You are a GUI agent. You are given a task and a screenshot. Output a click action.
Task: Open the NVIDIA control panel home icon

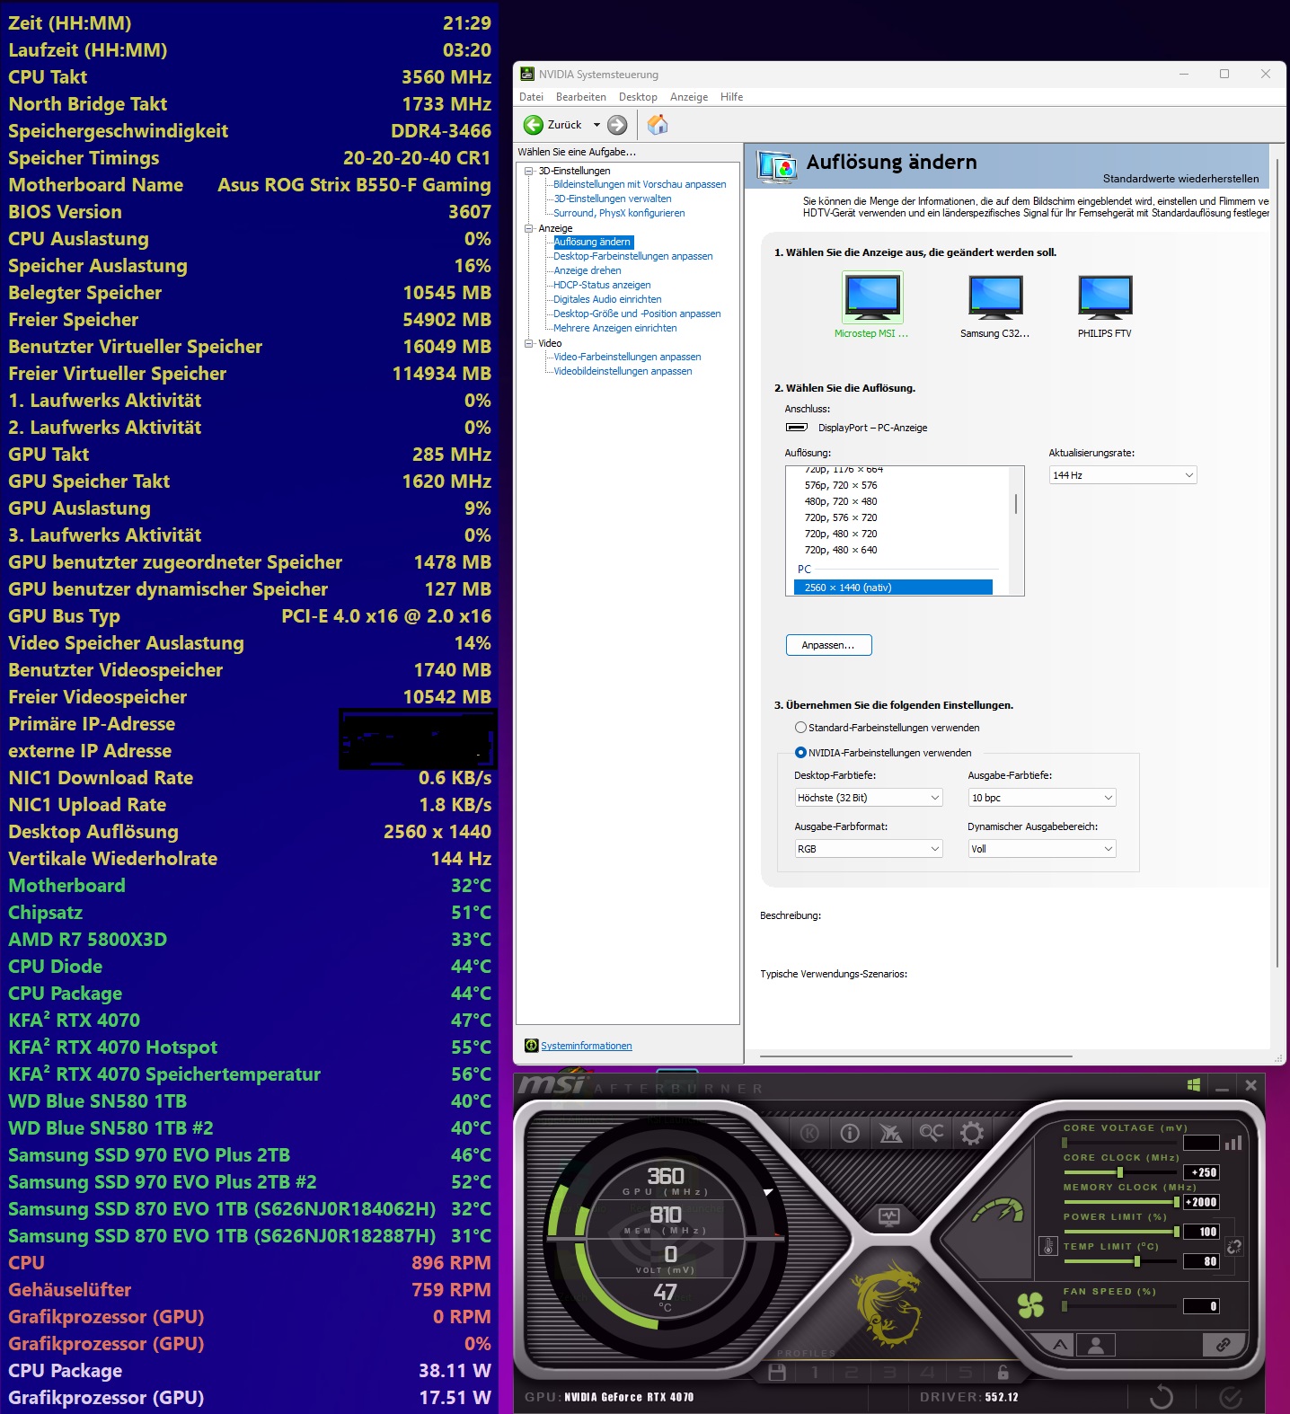[658, 124]
